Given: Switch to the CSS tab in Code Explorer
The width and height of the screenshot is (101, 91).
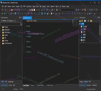Looking at the screenshot, I should pyautogui.click(x=6, y=82).
